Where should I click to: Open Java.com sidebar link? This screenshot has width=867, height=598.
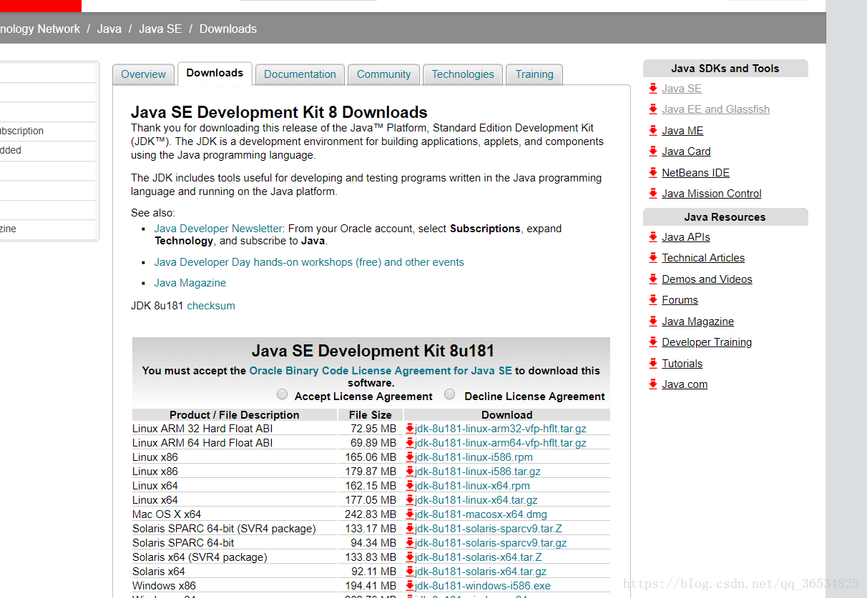(x=685, y=384)
